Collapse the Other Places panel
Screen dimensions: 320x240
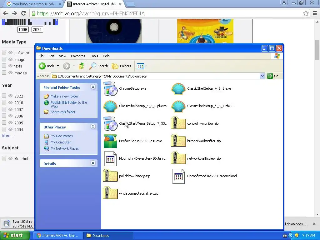(x=93, y=127)
